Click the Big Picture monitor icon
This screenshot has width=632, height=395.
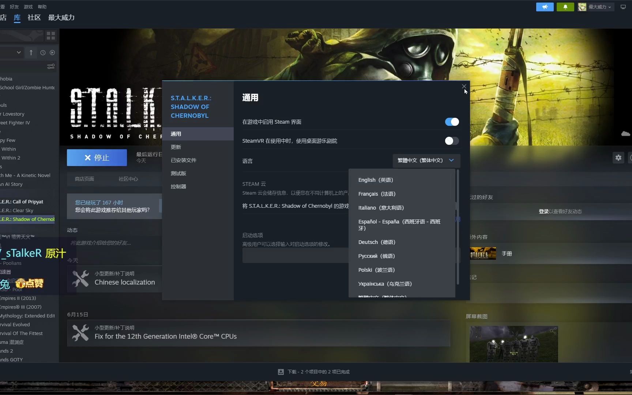point(623,7)
